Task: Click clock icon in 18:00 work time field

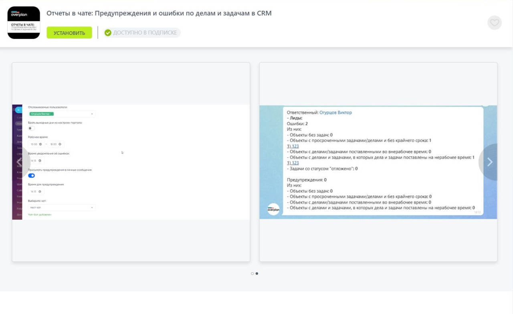Action: coord(60,144)
